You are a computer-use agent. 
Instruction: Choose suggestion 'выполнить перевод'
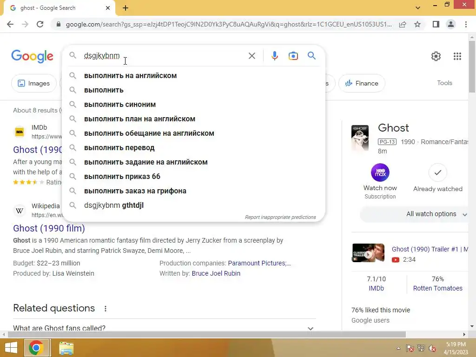[193, 148]
